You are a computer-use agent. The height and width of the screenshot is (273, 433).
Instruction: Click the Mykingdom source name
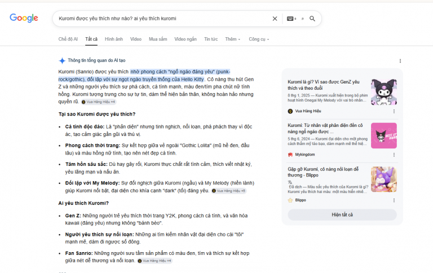click(x=305, y=155)
